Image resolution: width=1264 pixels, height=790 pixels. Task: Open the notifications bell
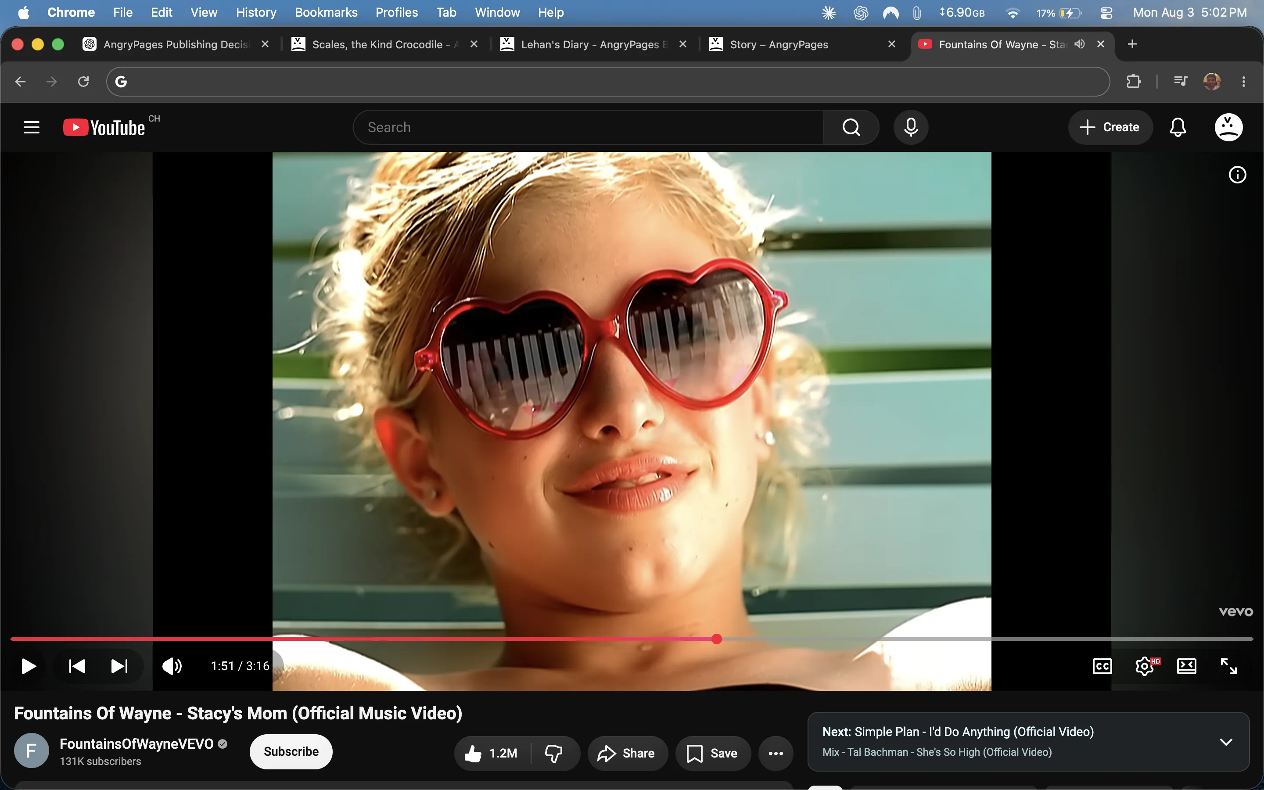coord(1178,127)
